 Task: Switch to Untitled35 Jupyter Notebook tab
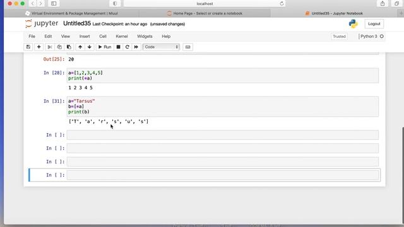click(334, 13)
